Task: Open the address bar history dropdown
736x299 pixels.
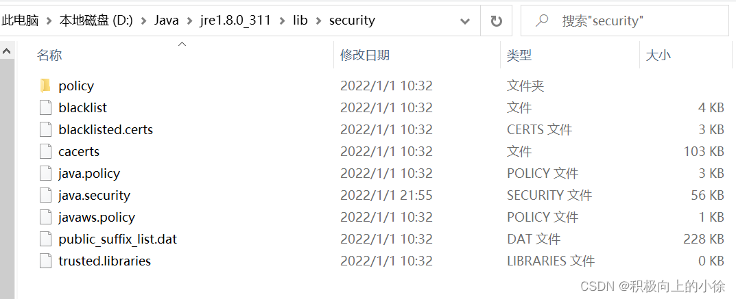Action: pos(465,21)
